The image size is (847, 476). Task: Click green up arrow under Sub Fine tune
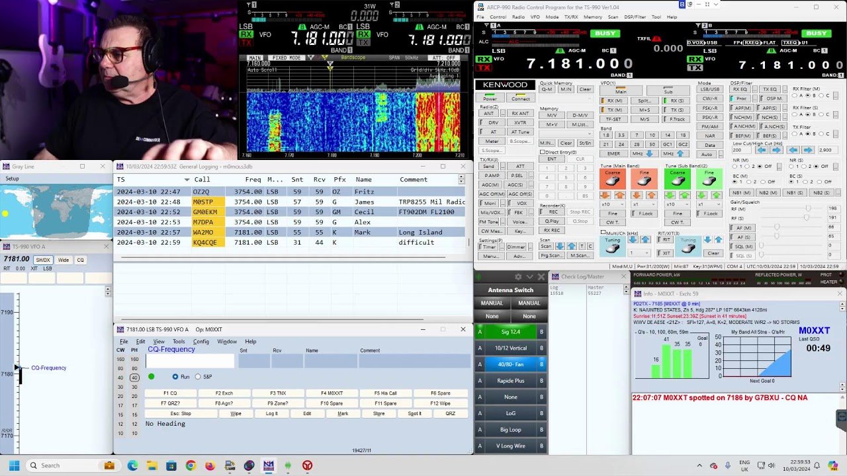click(717, 196)
